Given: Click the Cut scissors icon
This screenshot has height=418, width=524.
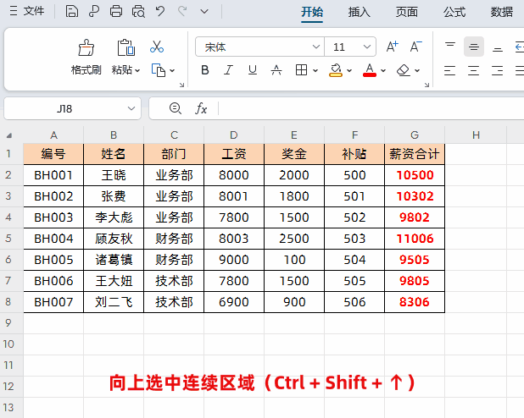Looking at the screenshot, I should coord(157,47).
